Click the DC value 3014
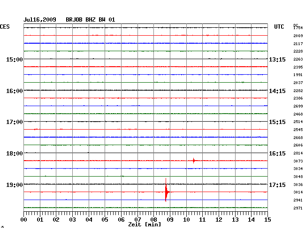This screenshot has width=305, height=232. coord(298,192)
